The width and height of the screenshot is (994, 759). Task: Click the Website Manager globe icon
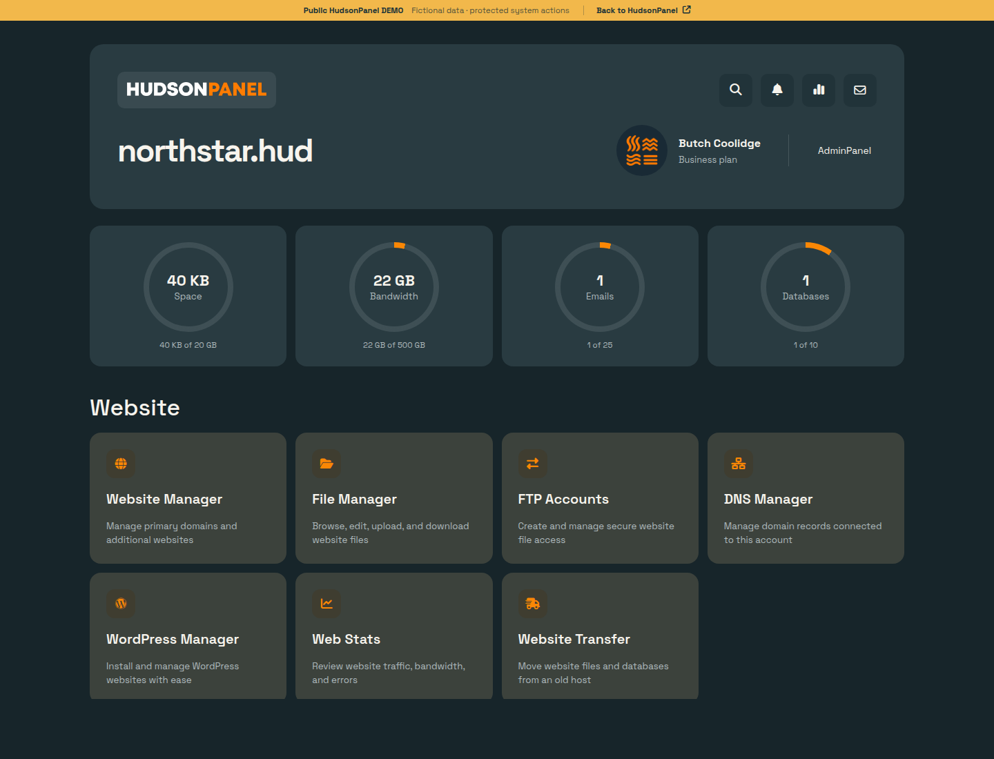121,464
